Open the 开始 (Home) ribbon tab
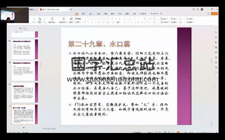This screenshot has width=225, height=140. pyautogui.click(x=76, y=14)
